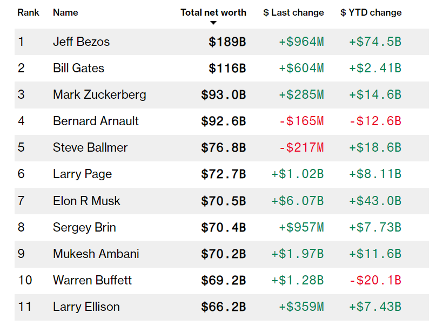Select Elon R Musk row name
Screen dimensions: 443x326
[x=86, y=201]
